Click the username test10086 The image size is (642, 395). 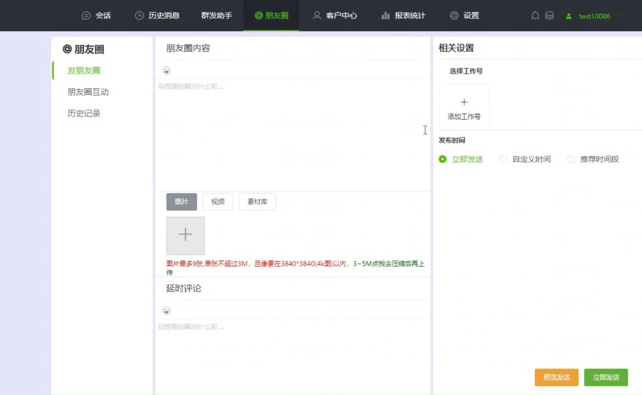click(594, 16)
